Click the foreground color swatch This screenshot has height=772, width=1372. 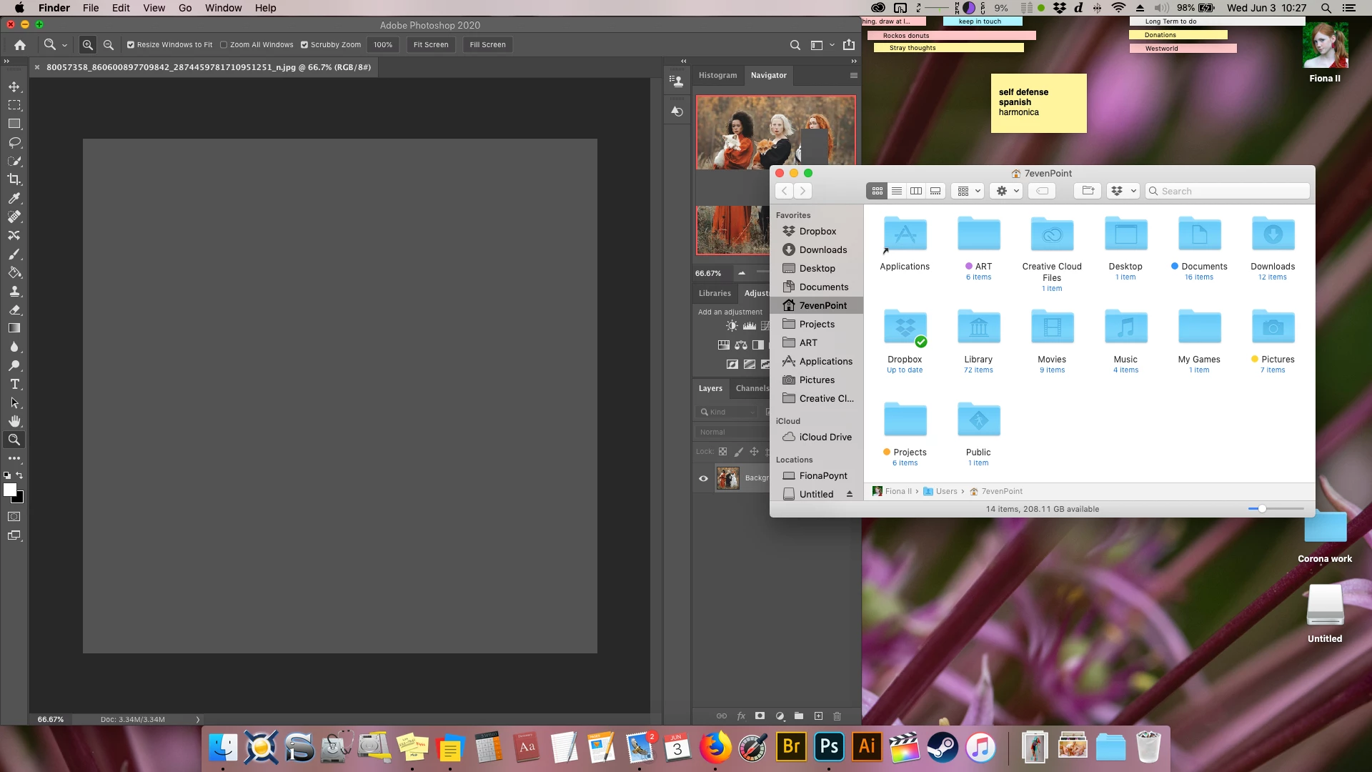10,490
